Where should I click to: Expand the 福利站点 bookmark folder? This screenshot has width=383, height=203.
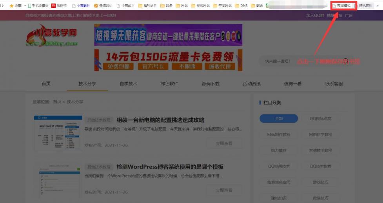[x=147, y=5]
